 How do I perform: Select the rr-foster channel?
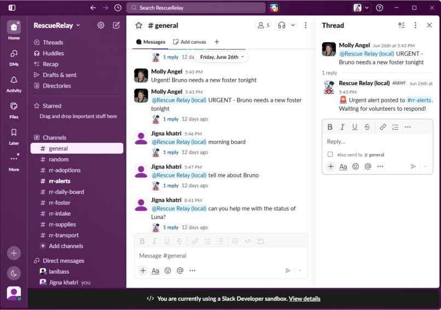(x=77, y=203)
